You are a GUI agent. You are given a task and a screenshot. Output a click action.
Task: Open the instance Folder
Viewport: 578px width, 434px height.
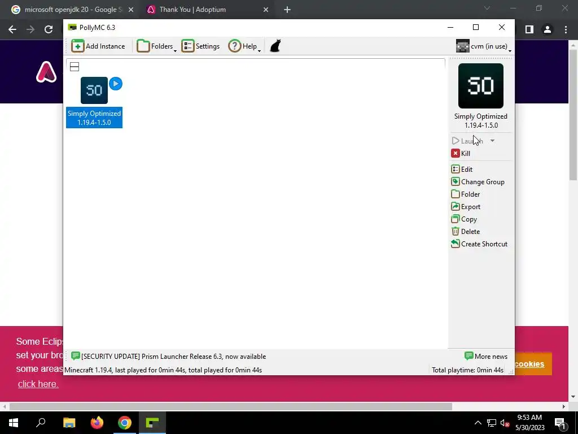466,194
